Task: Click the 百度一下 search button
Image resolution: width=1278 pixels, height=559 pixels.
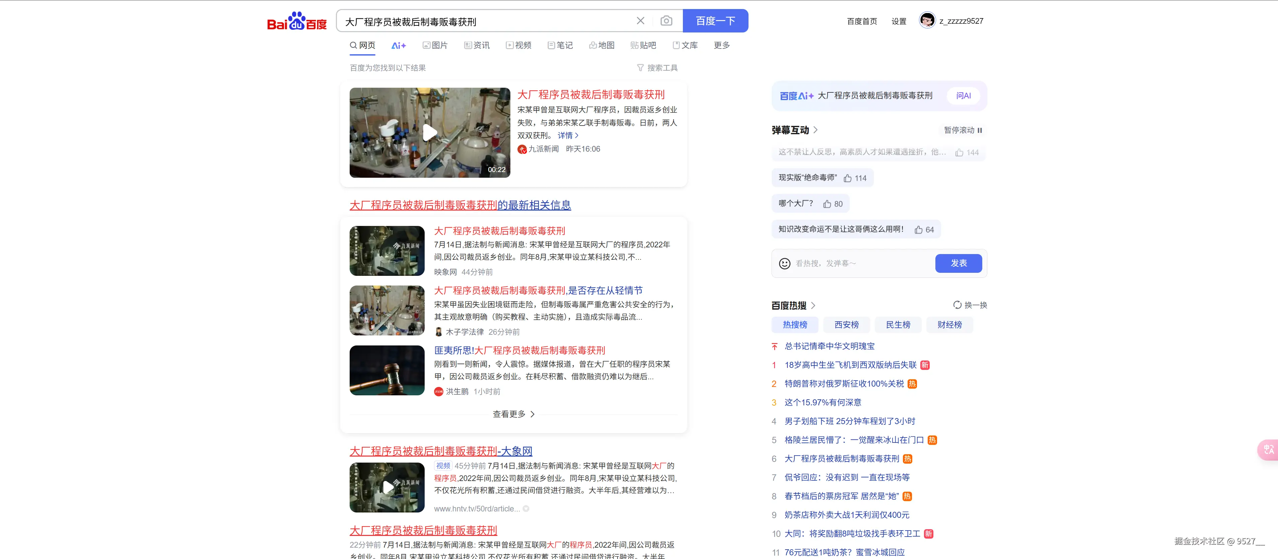Action: pos(715,20)
